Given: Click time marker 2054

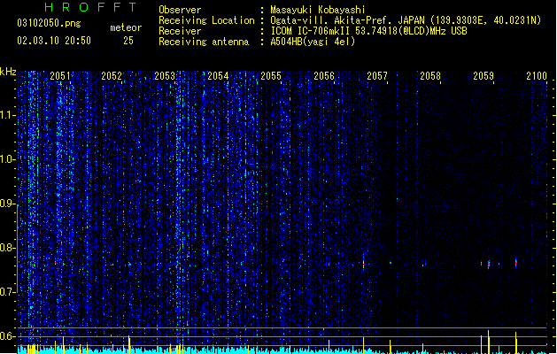Looking at the screenshot, I should [218, 76].
